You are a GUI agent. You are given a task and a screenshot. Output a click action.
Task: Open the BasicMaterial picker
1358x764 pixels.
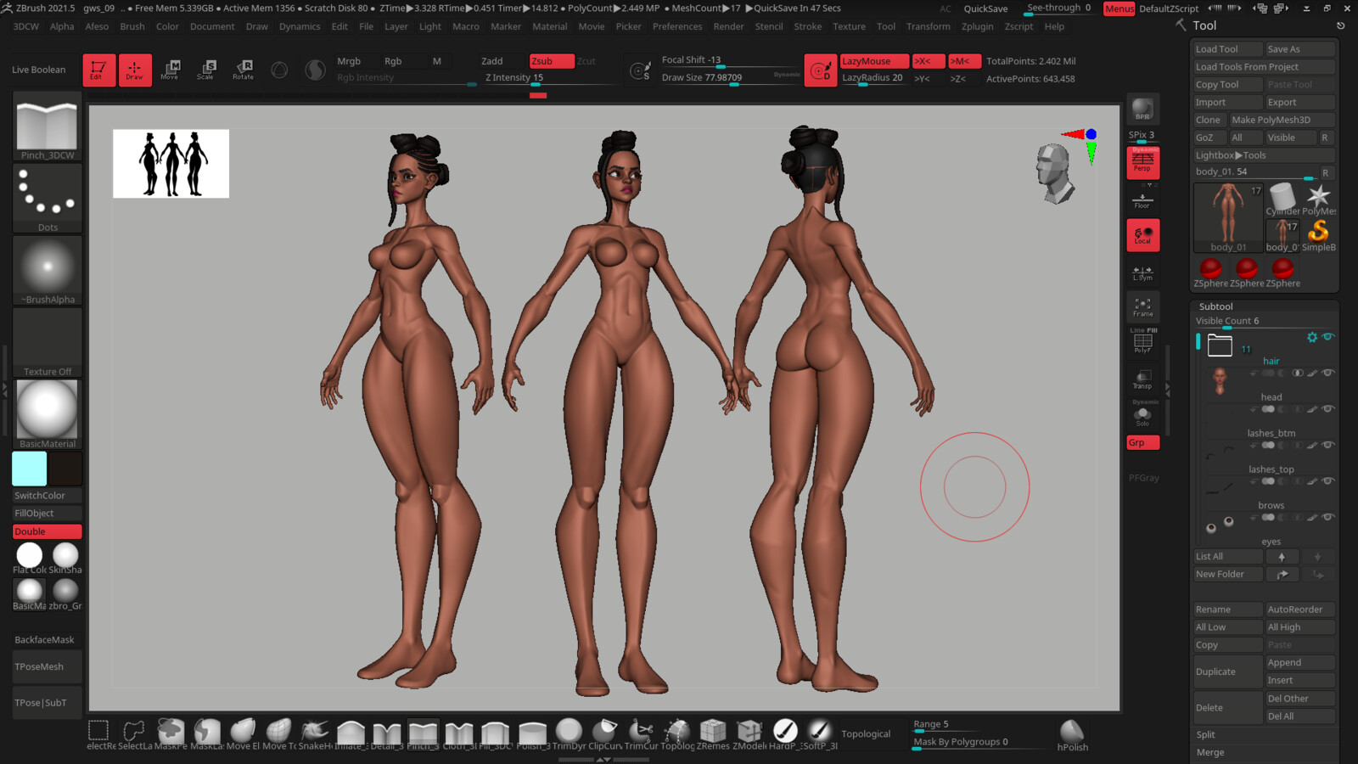(48, 414)
